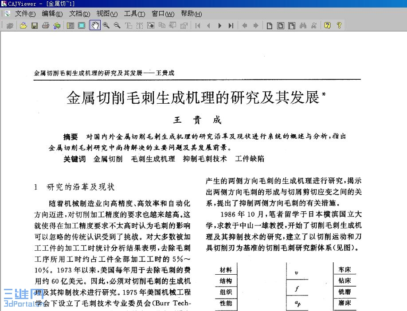Click the fit height page icon
This screenshot has width=407, height=311.
point(291,25)
